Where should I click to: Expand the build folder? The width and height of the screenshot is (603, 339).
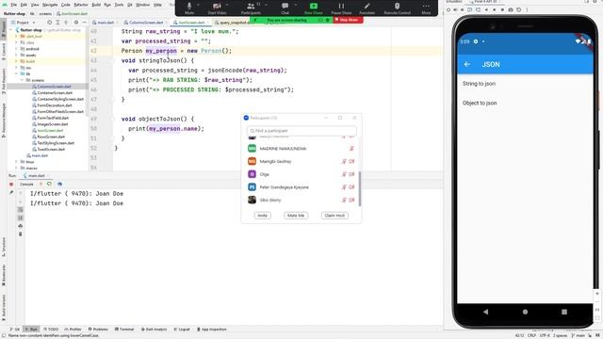[16, 61]
